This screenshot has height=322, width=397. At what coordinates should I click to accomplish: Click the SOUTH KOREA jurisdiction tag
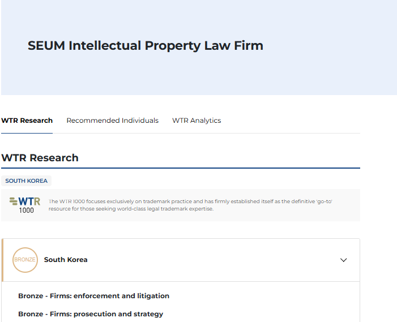point(27,181)
